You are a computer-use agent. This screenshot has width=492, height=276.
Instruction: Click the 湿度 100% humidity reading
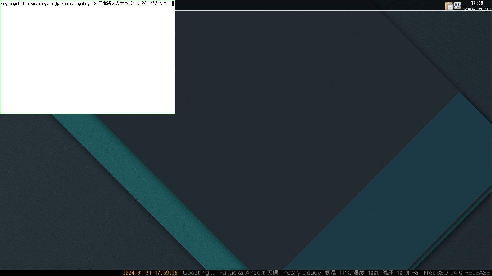tap(366, 273)
